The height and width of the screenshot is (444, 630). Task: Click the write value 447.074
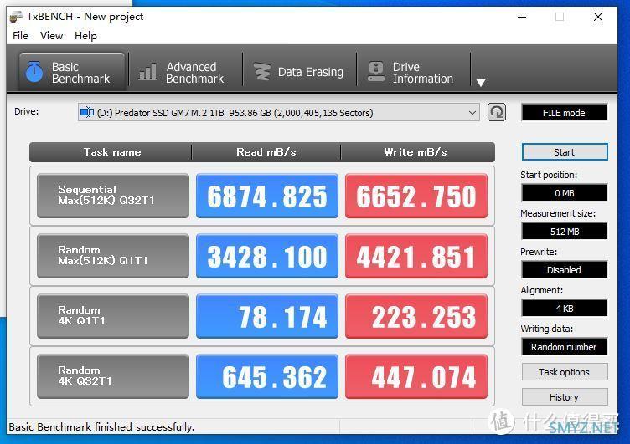tap(416, 376)
